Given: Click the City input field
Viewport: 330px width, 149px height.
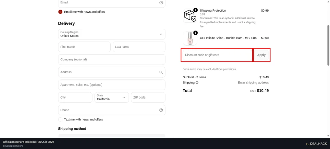Looking at the screenshot, I should coord(75,97).
